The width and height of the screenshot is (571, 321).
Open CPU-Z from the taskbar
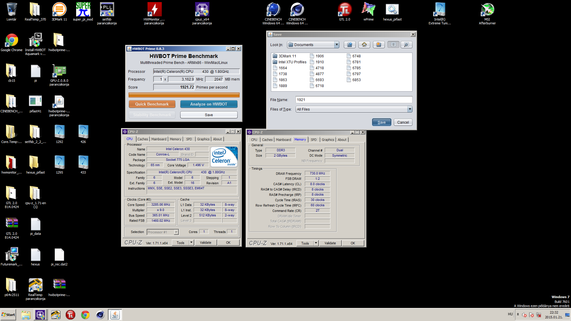pyautogui.click(x=40, y=315)
